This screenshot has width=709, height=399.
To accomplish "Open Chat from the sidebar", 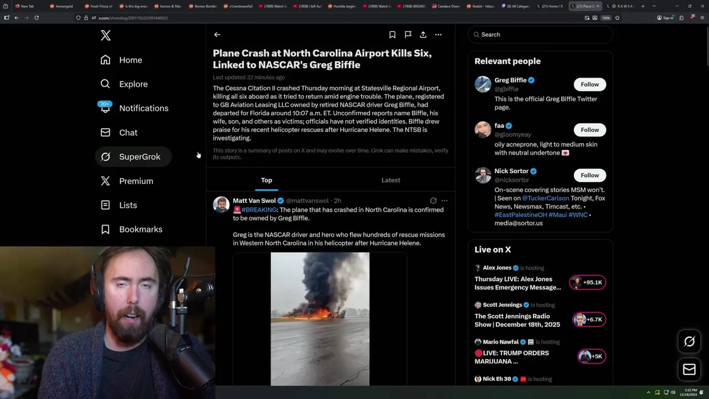I will tap(119, 132).
